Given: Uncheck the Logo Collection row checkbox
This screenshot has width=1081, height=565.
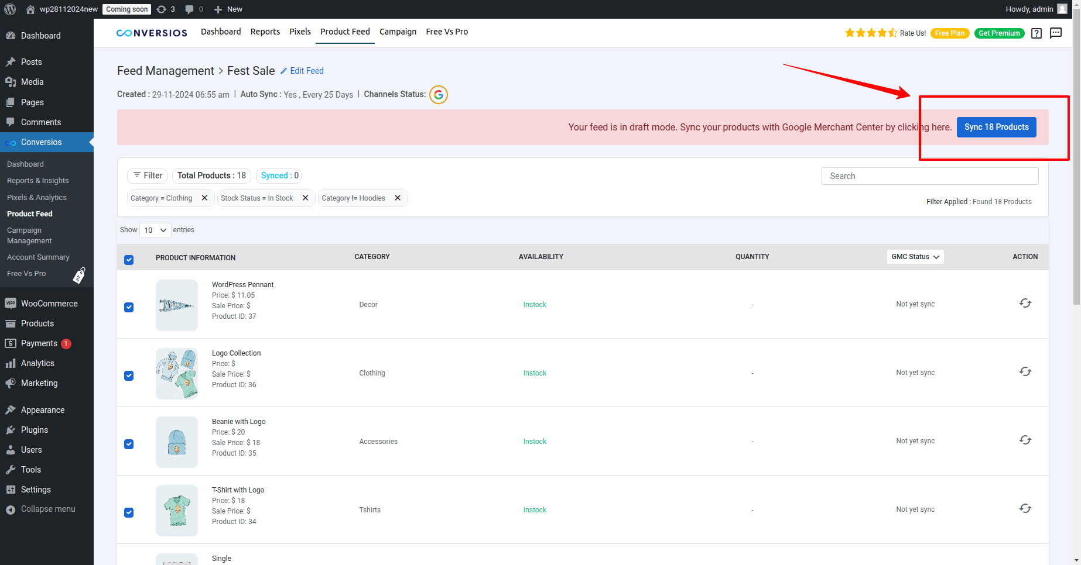Looking at the screenshot, I should [x=129, y=375].
